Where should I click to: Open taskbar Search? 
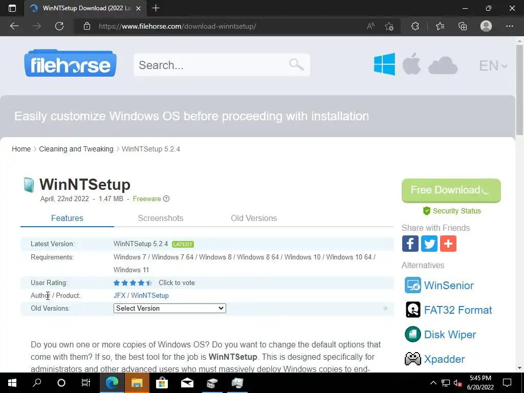pyautogui.click(x=37, y=383)
